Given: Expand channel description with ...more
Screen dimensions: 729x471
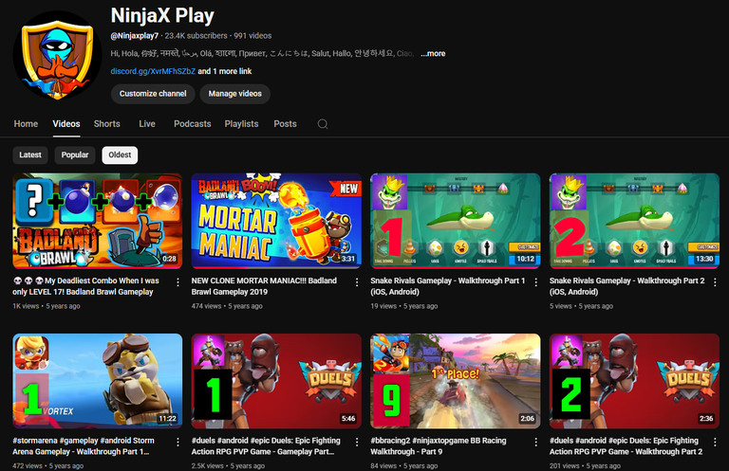Looking at the screenshot, I should pos(433,54).
